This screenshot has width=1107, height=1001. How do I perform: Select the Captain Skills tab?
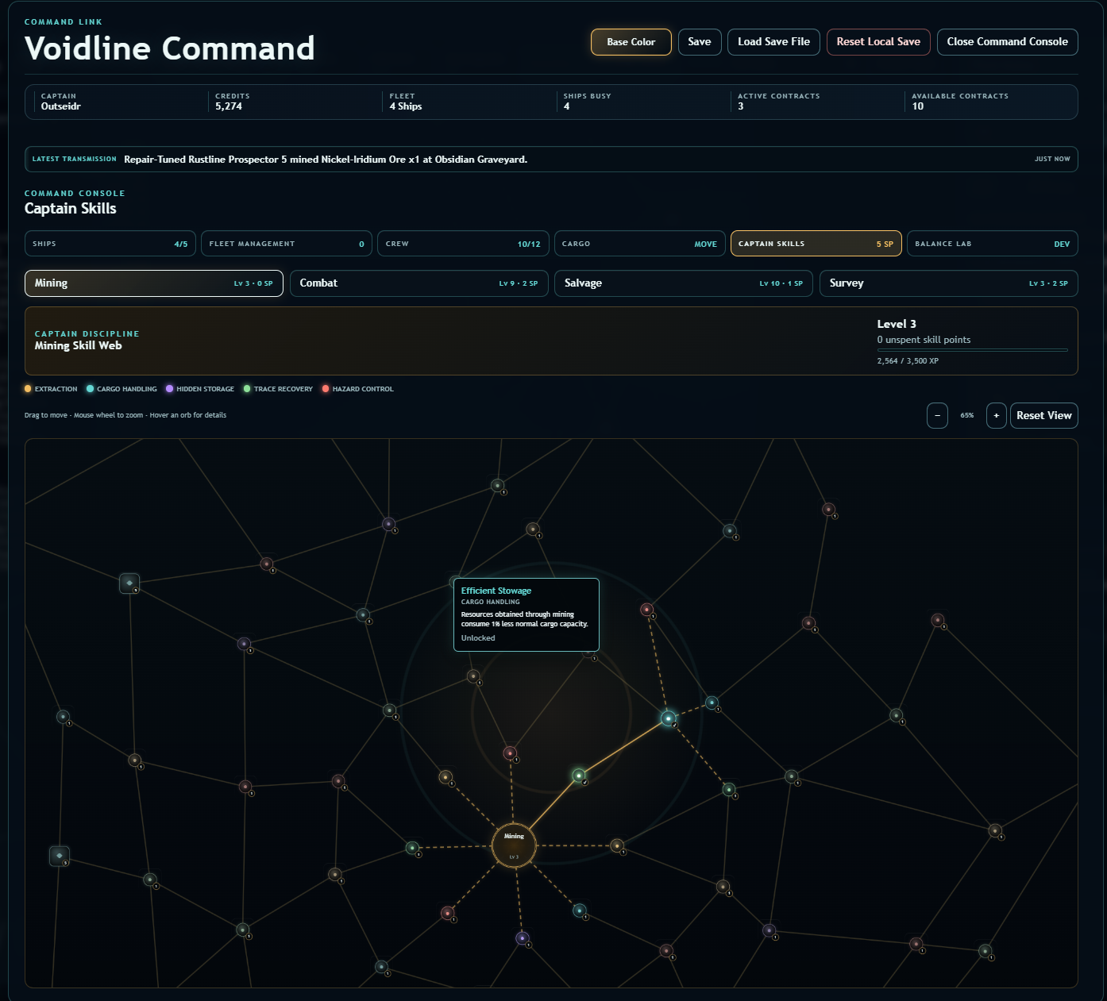tap(816, 244)
